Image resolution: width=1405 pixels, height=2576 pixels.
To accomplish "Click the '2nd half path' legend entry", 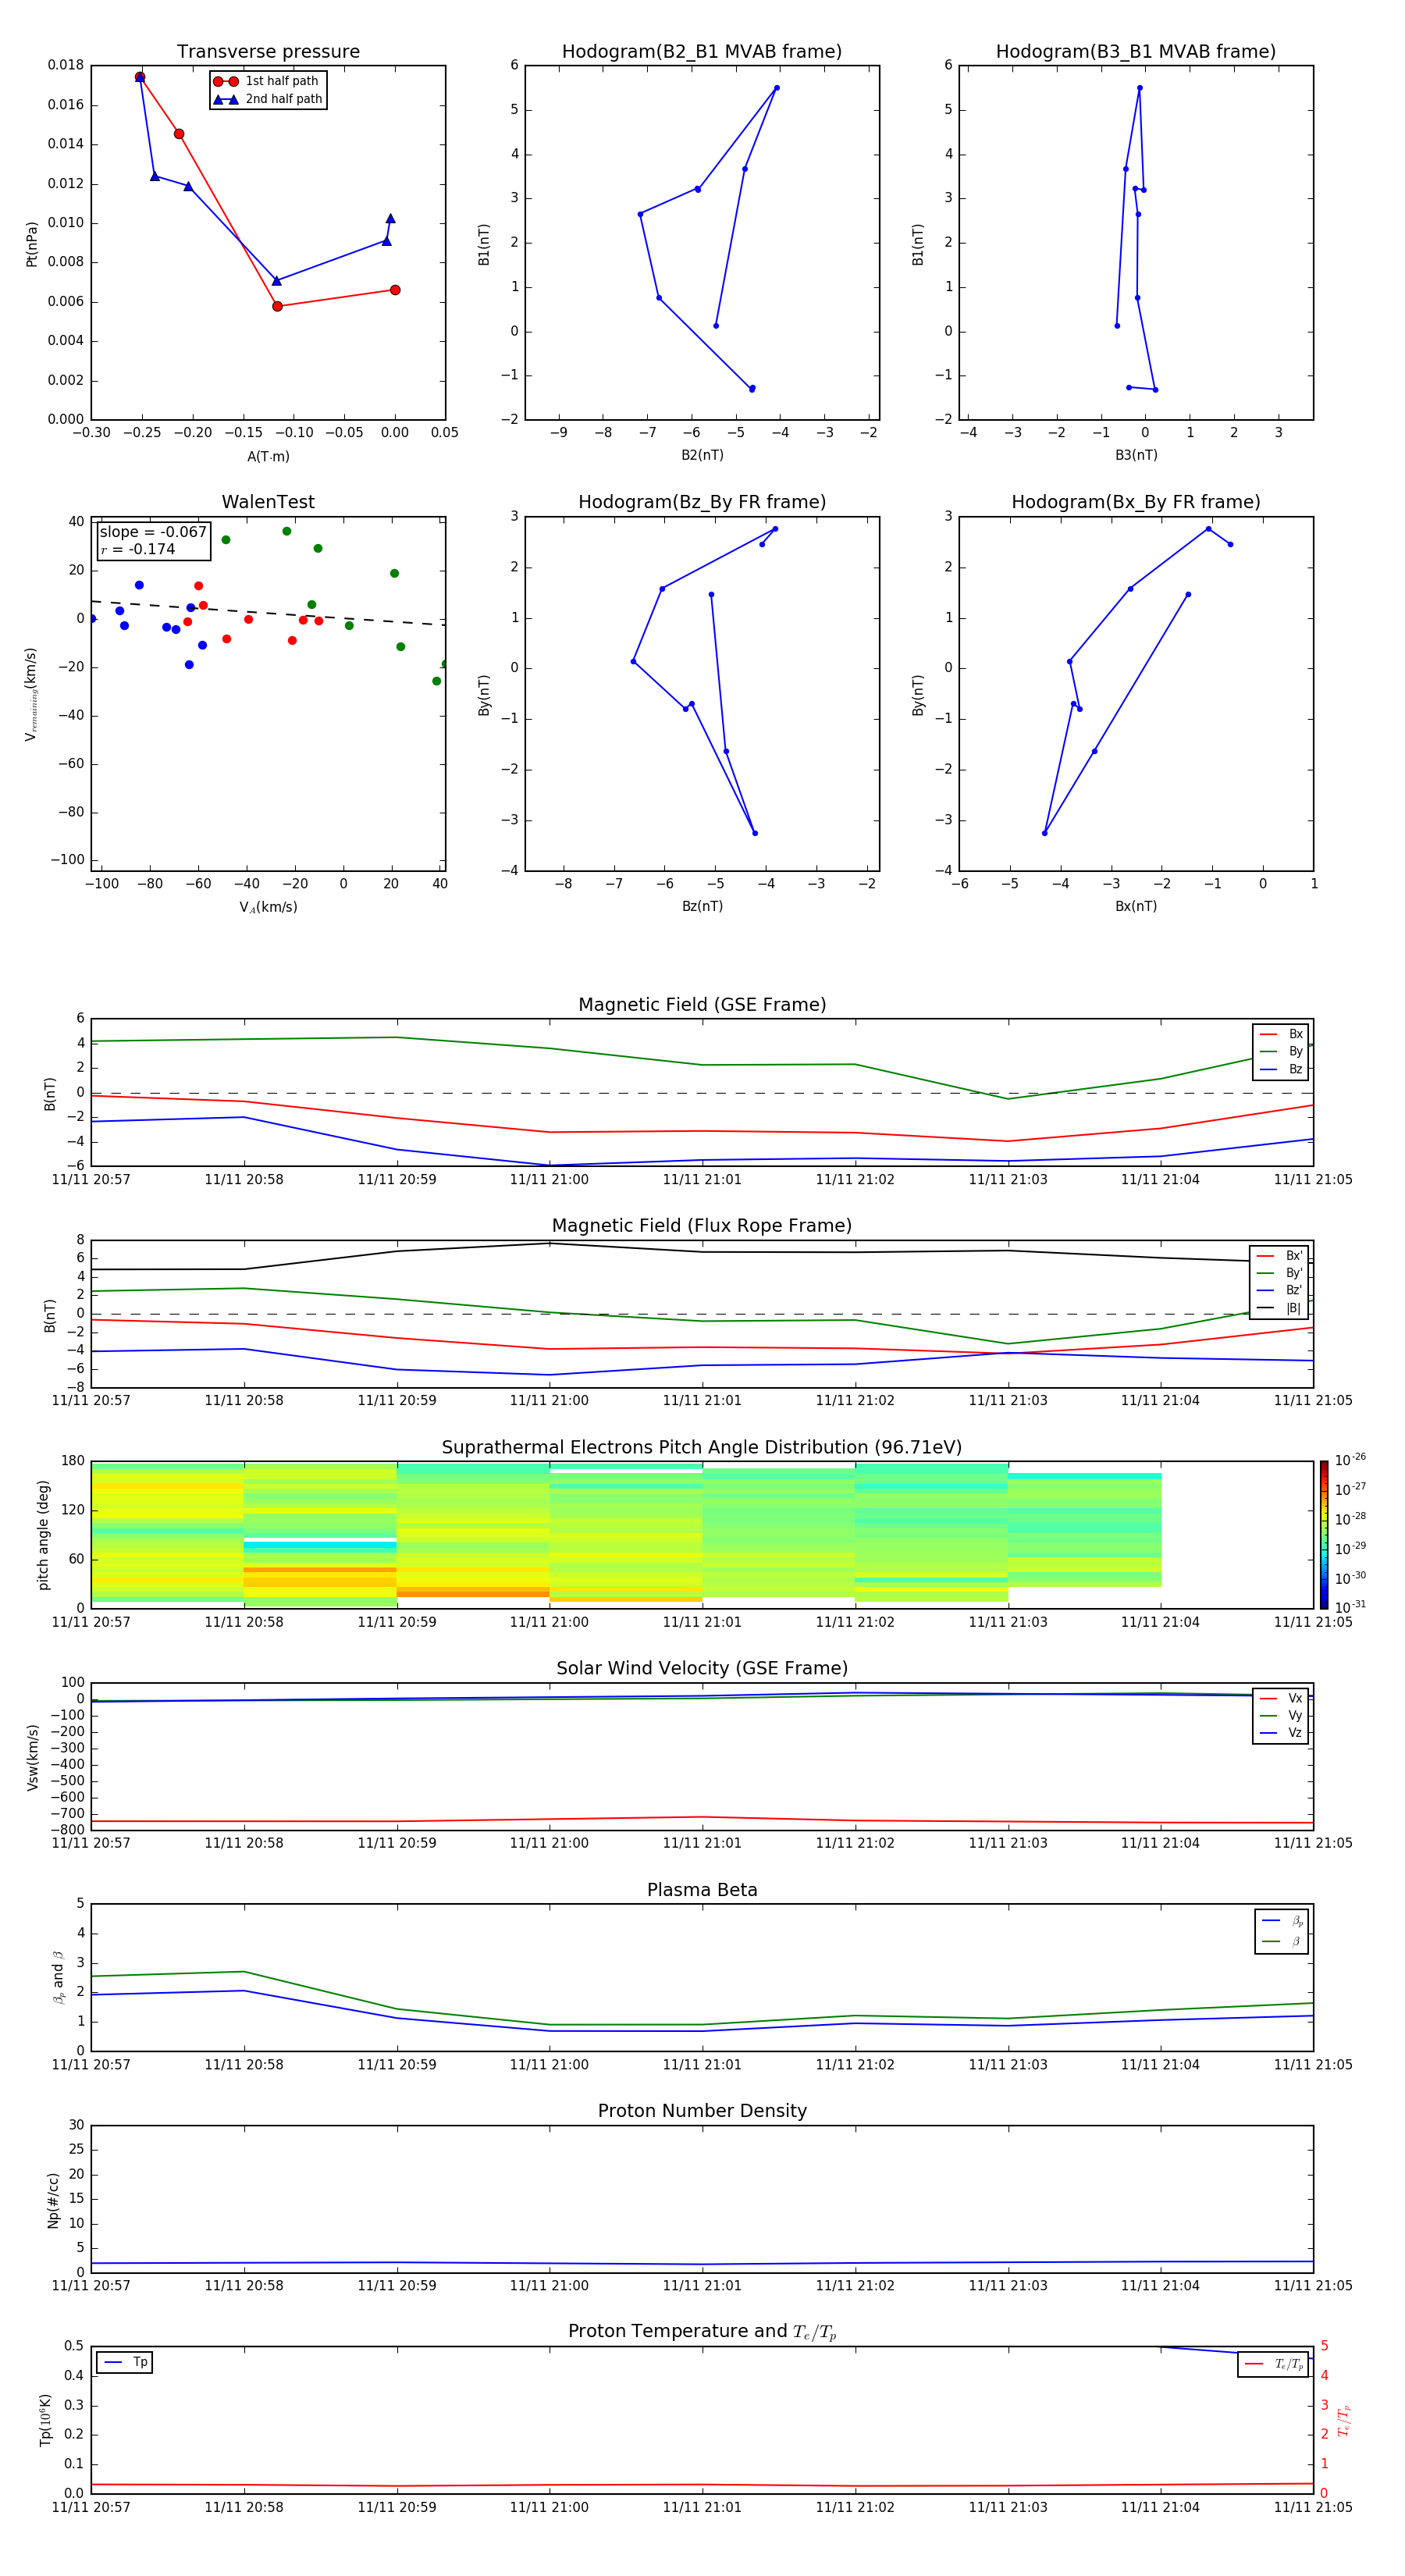I will [x=268, y=99].
